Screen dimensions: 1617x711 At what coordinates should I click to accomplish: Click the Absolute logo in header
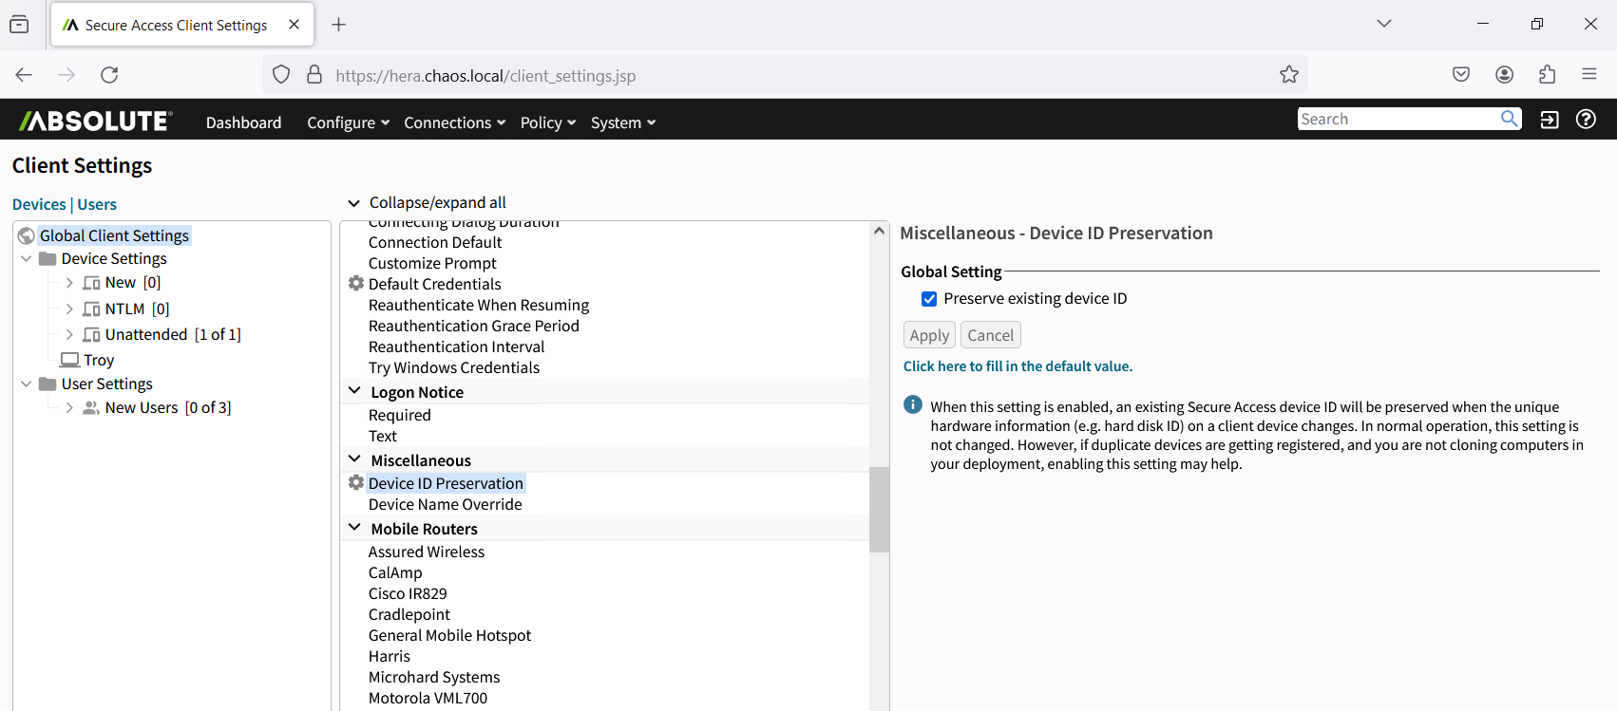(96, 121)
